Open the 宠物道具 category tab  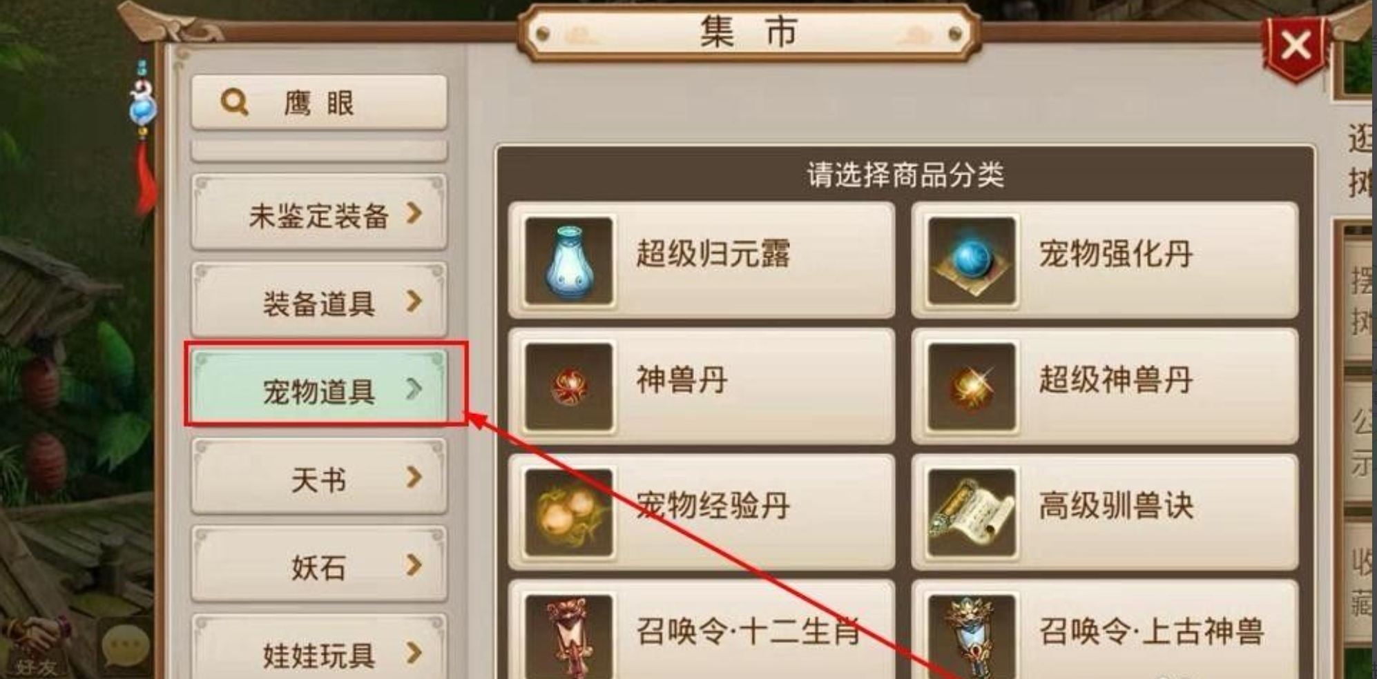[x=320, y=388]
